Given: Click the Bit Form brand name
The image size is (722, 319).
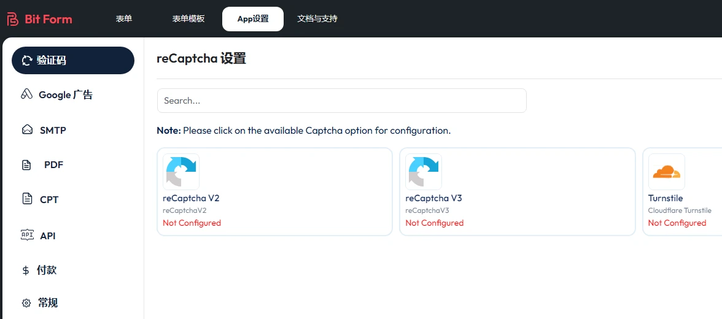Looking at the screenshot, I should coord(49,20).
